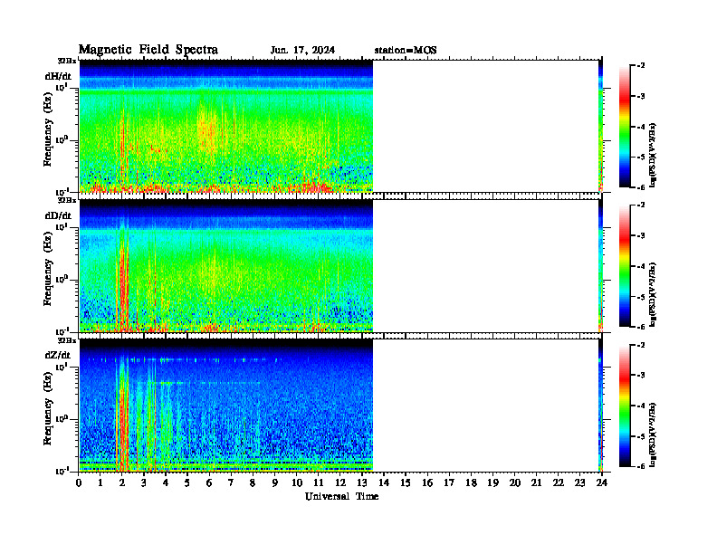Click "Frequency (Hz)" label of dD/dt panel
This screenshot has width=717, height=554.
(48, 269)
